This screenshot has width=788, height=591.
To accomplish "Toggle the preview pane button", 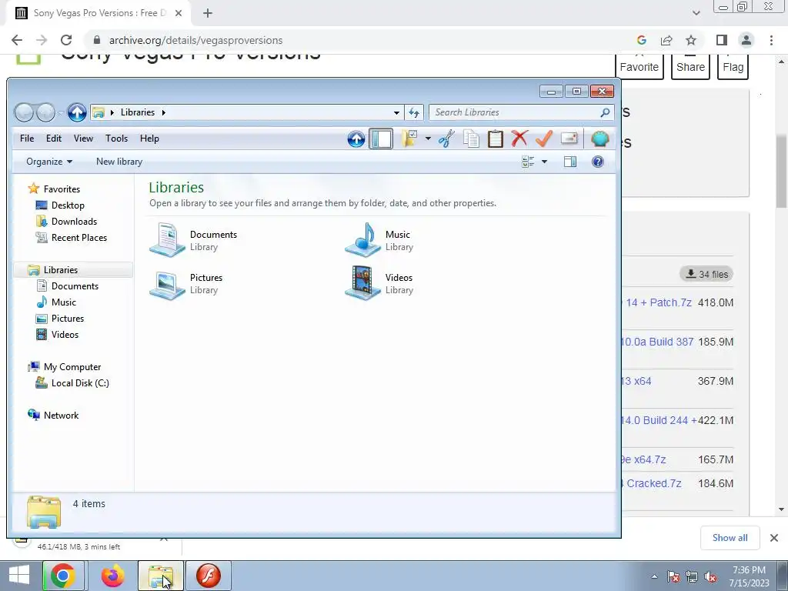I will [x=570, y=162].
